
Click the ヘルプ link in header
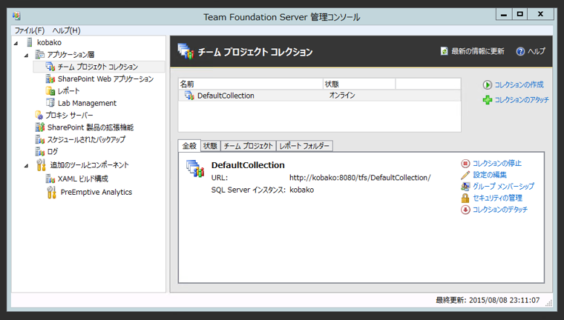tap(537, 51)
